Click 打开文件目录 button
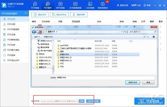Viewport: 167px width, 107px height. (x=93, y=101)
